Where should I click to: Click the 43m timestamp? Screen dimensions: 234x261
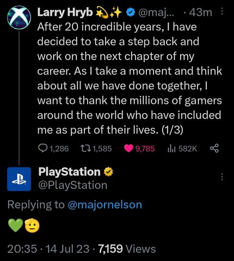(x=200, y=13)
